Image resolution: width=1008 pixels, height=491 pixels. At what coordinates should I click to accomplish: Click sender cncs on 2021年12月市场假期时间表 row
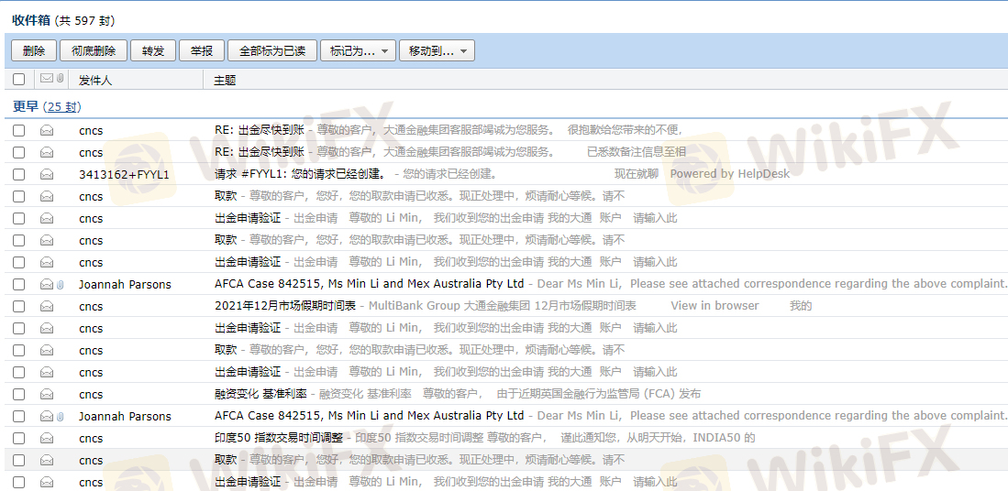tap(91, 306)
